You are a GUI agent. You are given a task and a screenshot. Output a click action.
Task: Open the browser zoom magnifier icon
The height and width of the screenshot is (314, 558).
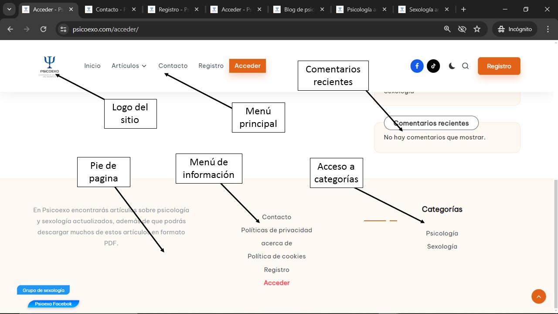447,29
